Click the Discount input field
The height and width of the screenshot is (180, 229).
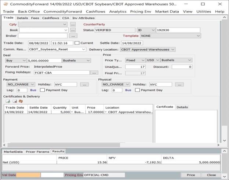click(182, 67)
